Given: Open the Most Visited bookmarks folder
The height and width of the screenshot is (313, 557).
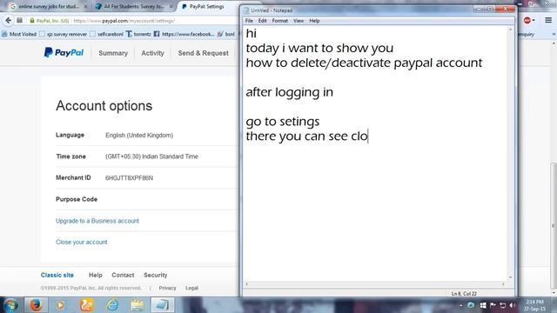Looking at the screenshot, I should pyautogui.click(x=19, y=34).
